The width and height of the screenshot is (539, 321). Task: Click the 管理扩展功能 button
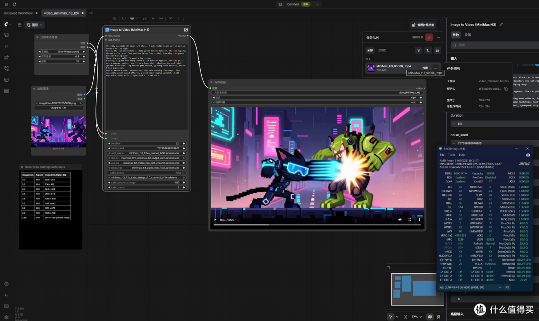(x=423, y=25)
